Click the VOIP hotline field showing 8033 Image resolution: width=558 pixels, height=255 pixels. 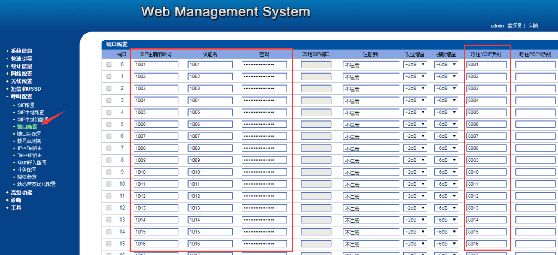pos(486,160)
